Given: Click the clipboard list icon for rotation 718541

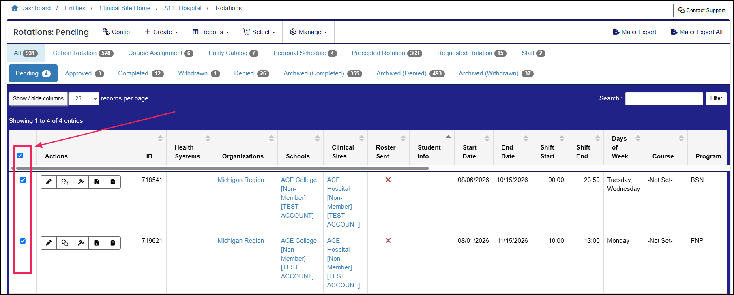Looking at the screenshot, I should (113, 182).
